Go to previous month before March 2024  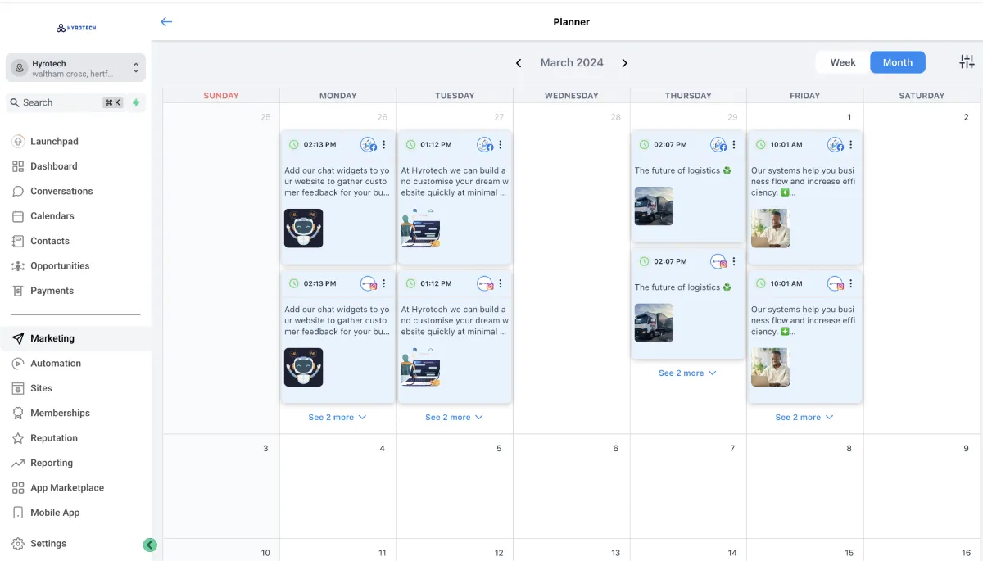click(519, 63)
